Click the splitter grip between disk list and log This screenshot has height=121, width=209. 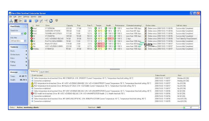point(115,69)
